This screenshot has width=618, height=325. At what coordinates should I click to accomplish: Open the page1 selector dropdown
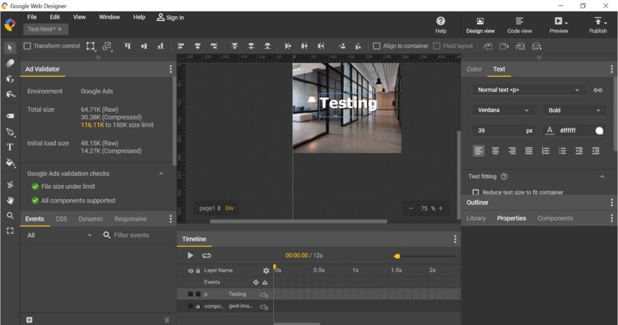tap(209, 208)
